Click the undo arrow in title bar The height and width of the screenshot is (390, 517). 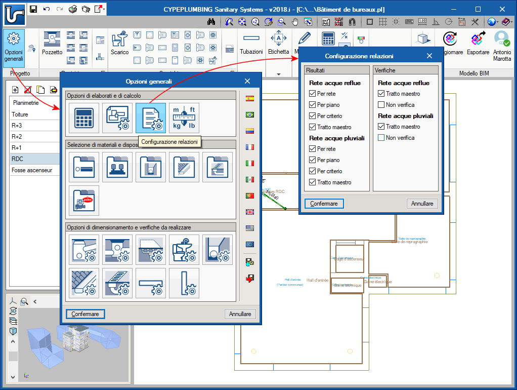(x=47, y=9)
